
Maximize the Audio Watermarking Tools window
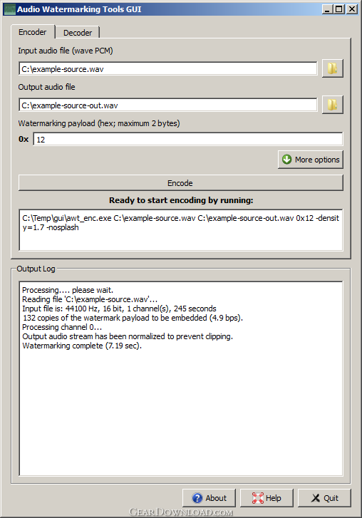point(339,9)
